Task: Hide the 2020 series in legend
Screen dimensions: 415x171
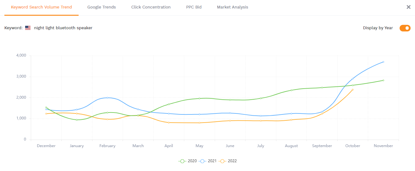Action: coord(188,161)
